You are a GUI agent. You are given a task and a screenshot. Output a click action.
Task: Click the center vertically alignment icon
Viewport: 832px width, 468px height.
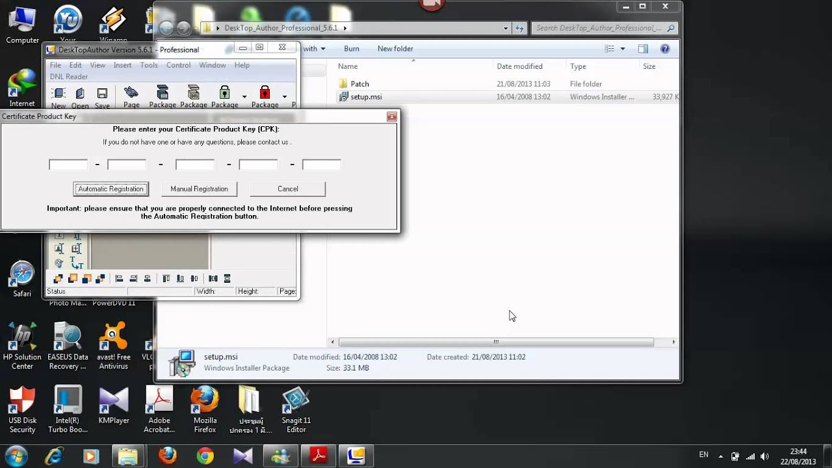point(194,278)
